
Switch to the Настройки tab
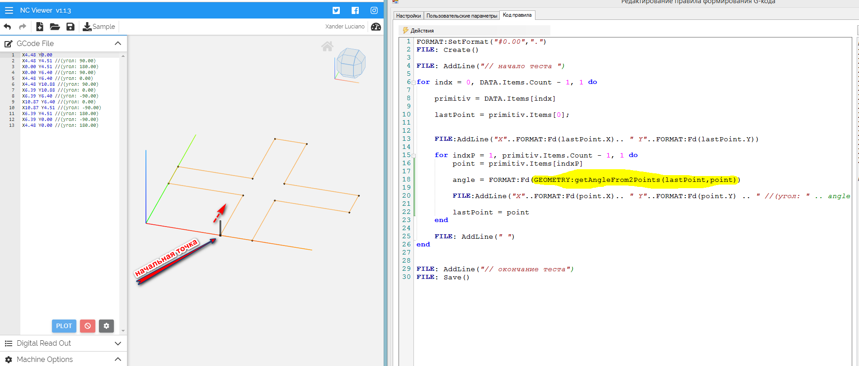408,16
